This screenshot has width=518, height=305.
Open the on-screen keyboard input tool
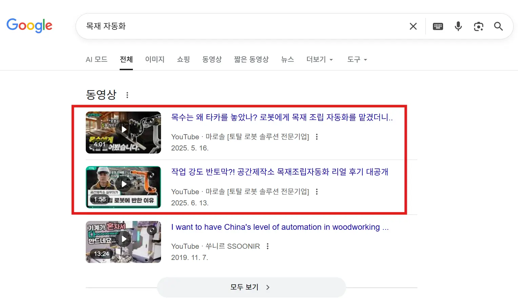point(438,26)
